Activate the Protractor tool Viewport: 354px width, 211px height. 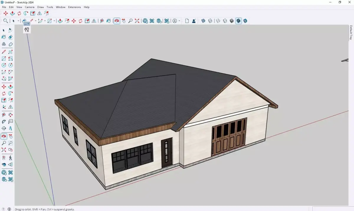click(4, 121)
